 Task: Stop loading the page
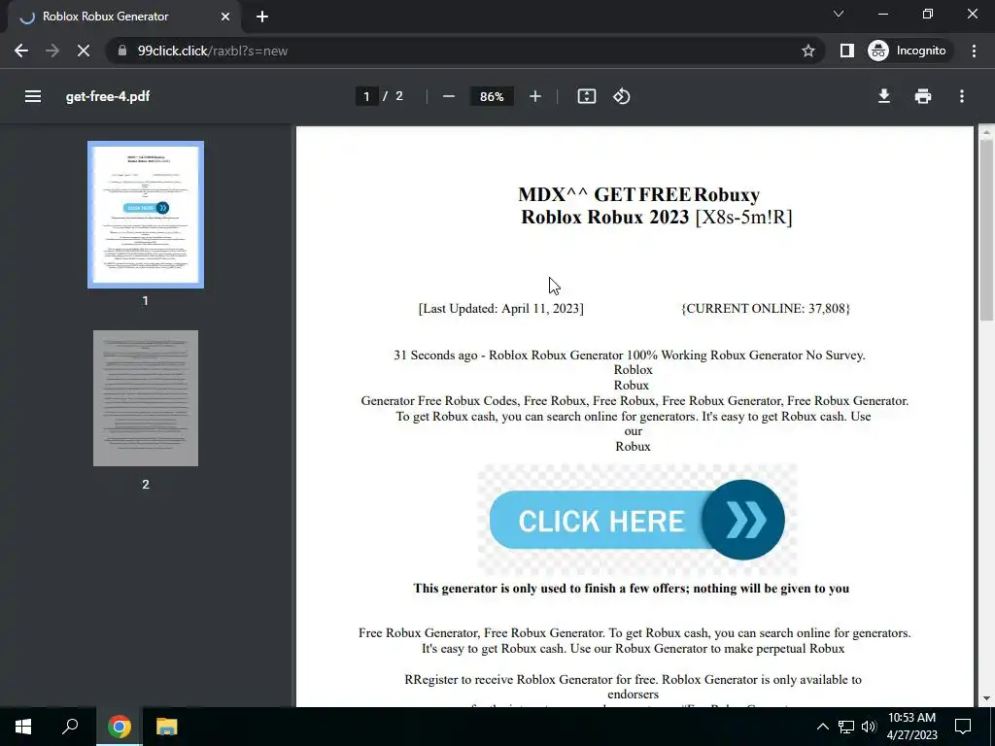tap(84, 51)
